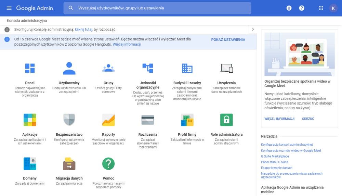
Task: Open the account avatar K
Action: [333, 8]
